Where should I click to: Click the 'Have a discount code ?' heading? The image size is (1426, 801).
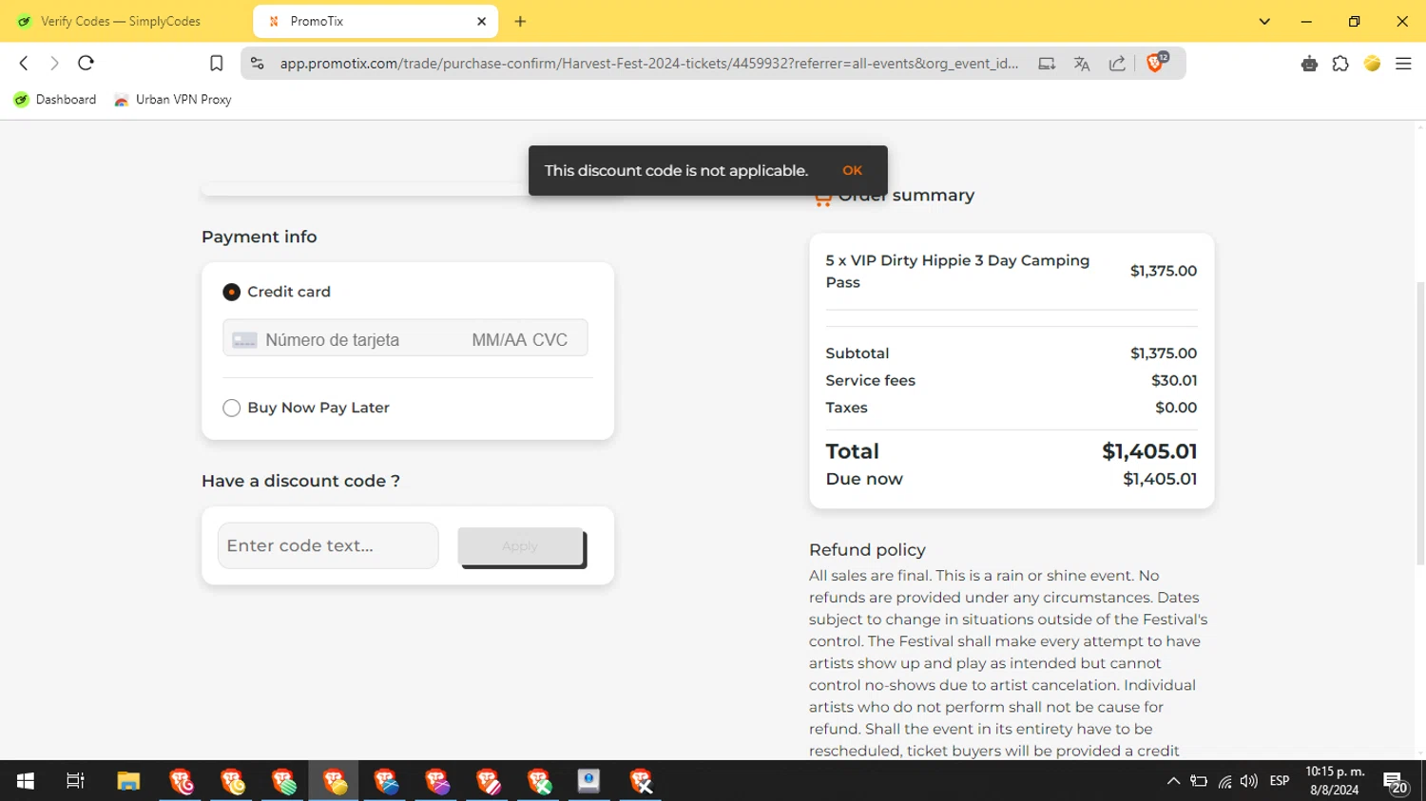click(x=300, y=481)
